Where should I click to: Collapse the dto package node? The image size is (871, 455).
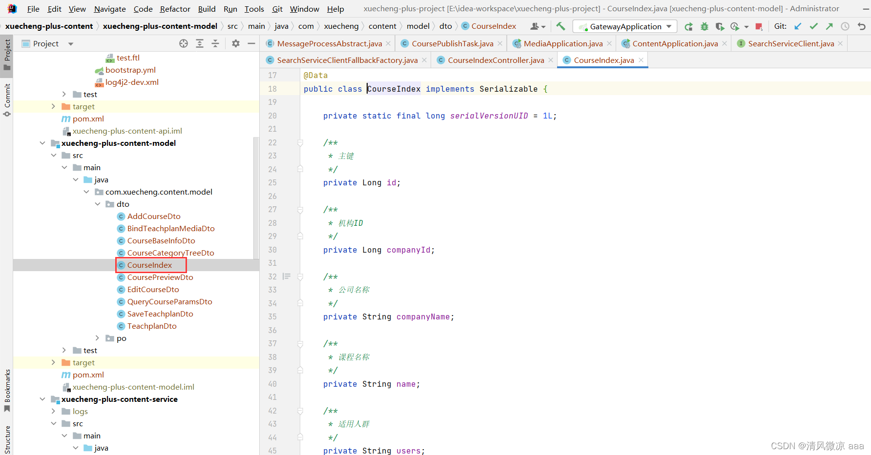pos(98,204)
